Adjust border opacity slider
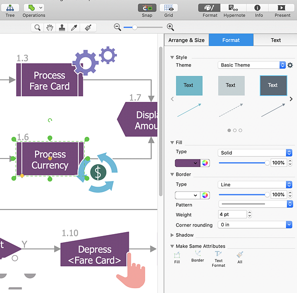The image size is (297, 293). [244, 194]
